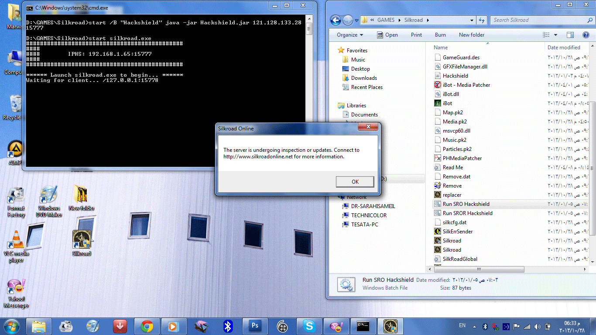Select TECHNICOLOR under Network
The image size is (596, 335).
pos(364,215)
